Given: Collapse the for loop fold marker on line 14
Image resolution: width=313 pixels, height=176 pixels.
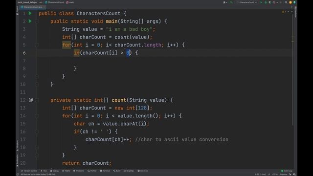Looking at the screenshot, I should click(37, 116).
